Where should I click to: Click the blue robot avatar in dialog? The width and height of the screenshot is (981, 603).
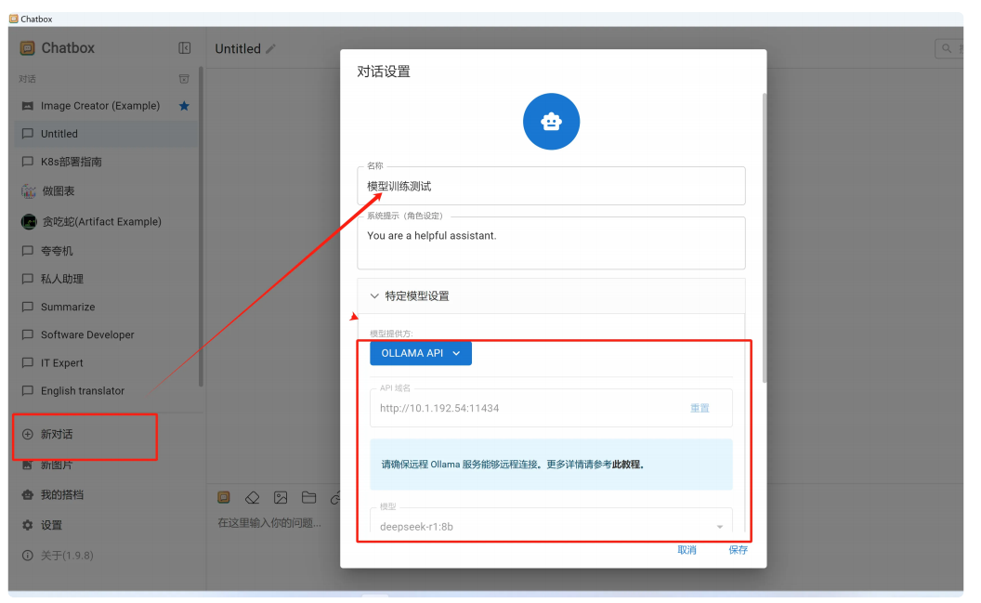pyautogui.click(x=551, y=122)
